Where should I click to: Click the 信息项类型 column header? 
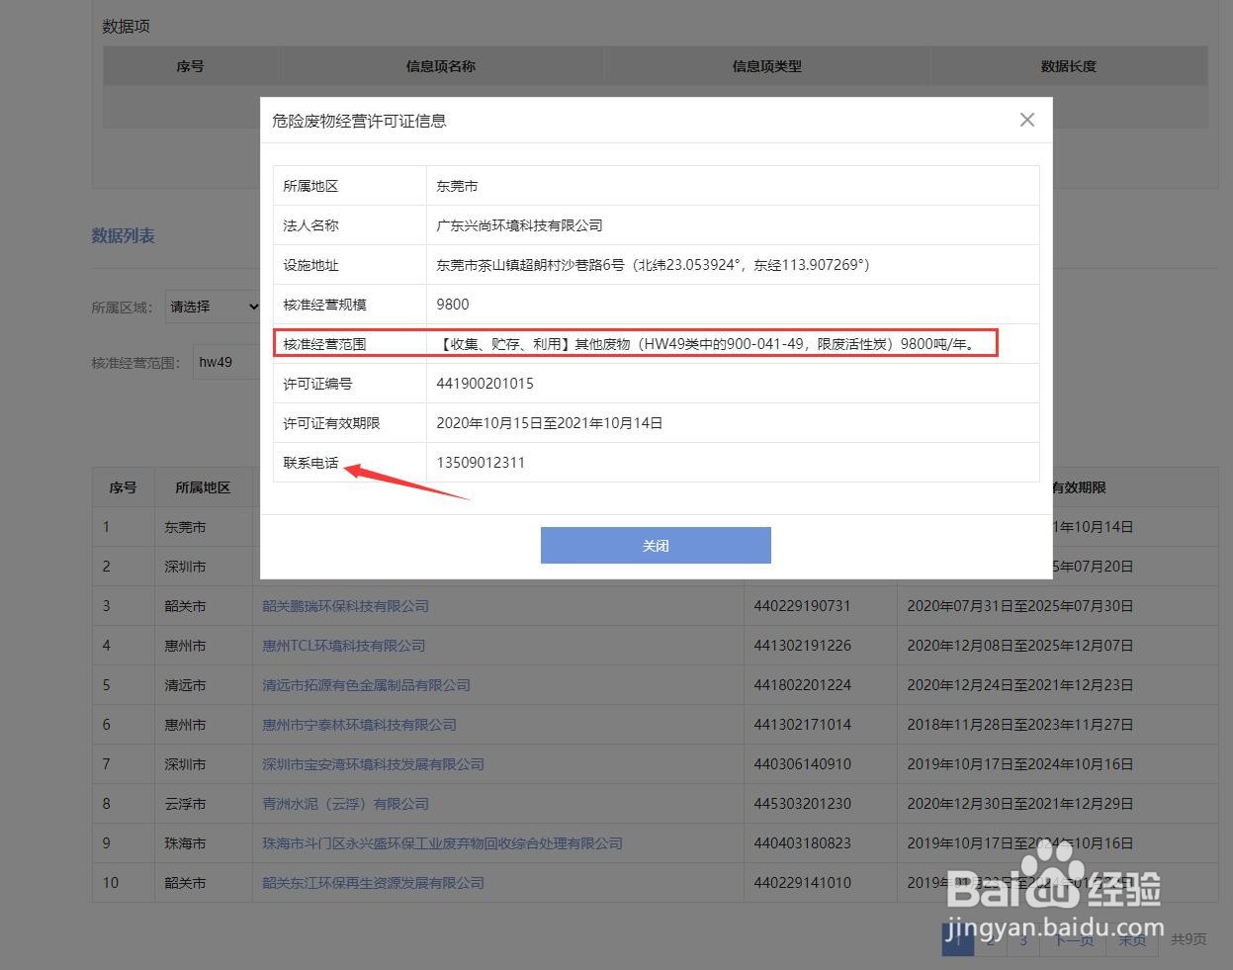766,66
